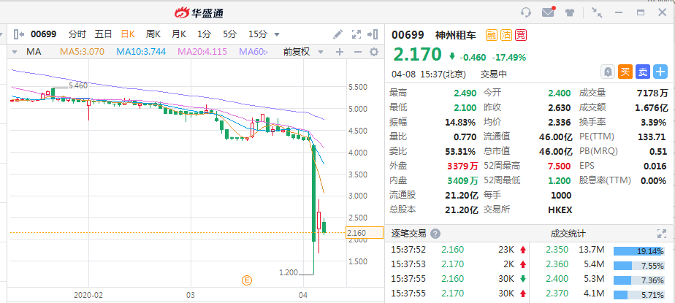Click the 交易所 value HKEX

(x=560, y=210)
